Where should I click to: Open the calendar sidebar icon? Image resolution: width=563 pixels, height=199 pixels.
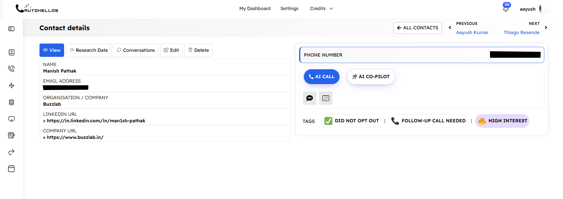(x=11, y=168)
